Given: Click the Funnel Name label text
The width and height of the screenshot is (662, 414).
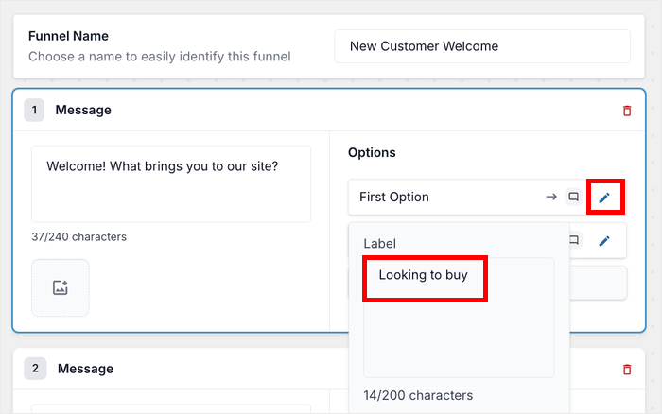Looking at the screenshot, I should (68, 36).
